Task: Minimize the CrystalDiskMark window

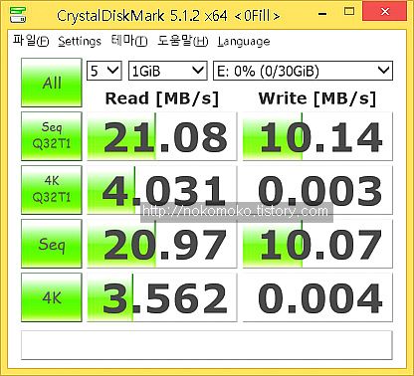Action: click(x=322, y=13)
